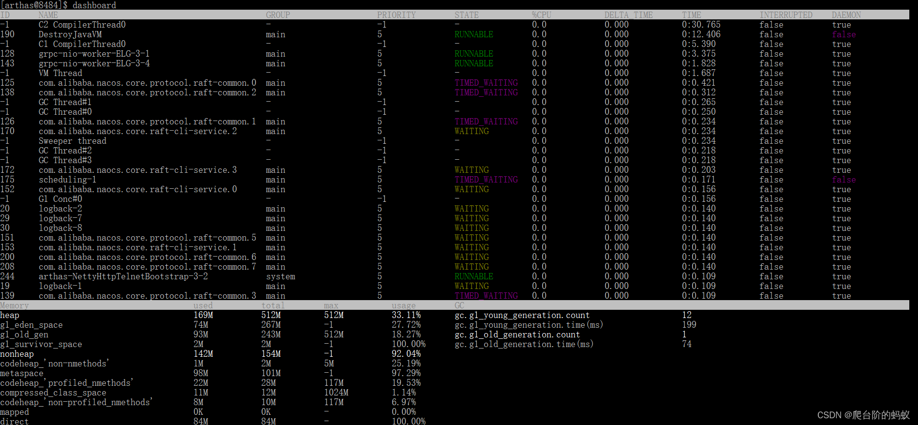This screenshot has width=918, height=425.
Task: Select the 'VM Thread' row name
Action: tap(60, 73)
